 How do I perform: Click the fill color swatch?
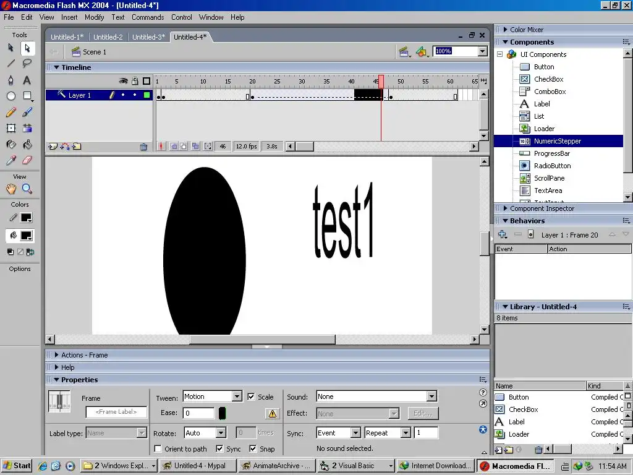pos(26,236)
